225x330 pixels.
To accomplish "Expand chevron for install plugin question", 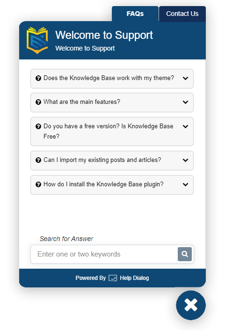I will 185,184.
